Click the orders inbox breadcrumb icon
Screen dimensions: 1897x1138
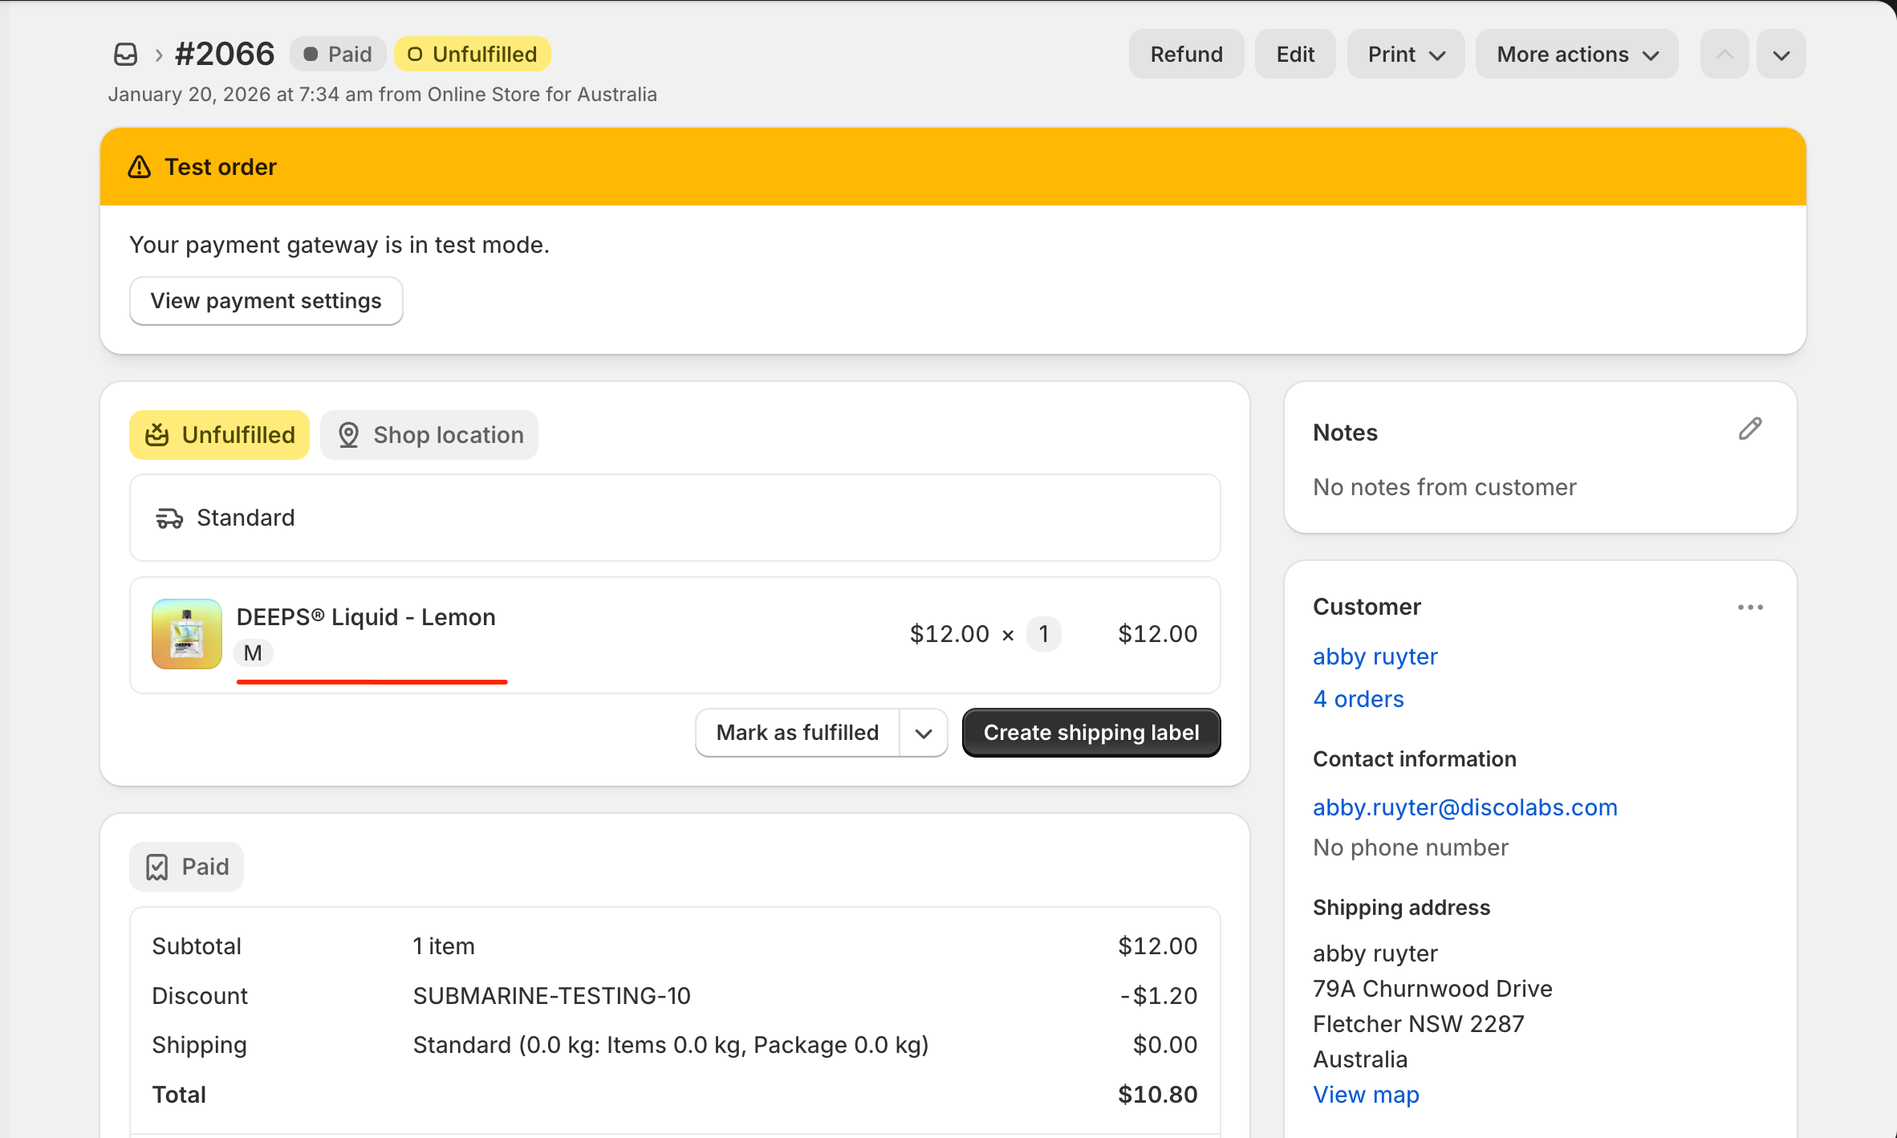tap(126, 55)
